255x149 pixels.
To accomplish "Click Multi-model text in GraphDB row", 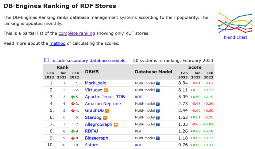I will [x=145, y=110].
